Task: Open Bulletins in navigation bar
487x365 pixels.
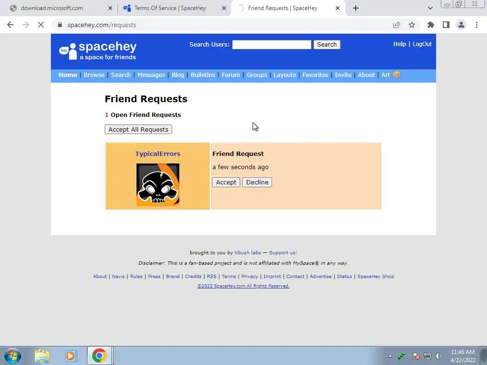Action: (203, 75)
